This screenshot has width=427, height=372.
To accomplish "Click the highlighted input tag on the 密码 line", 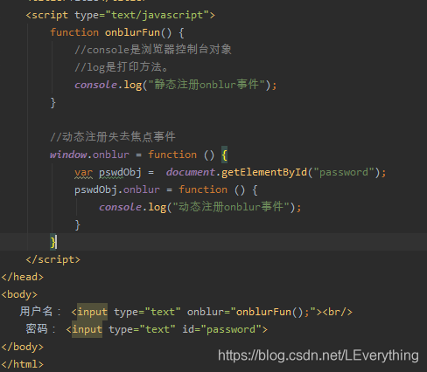I will click(87, 329).
